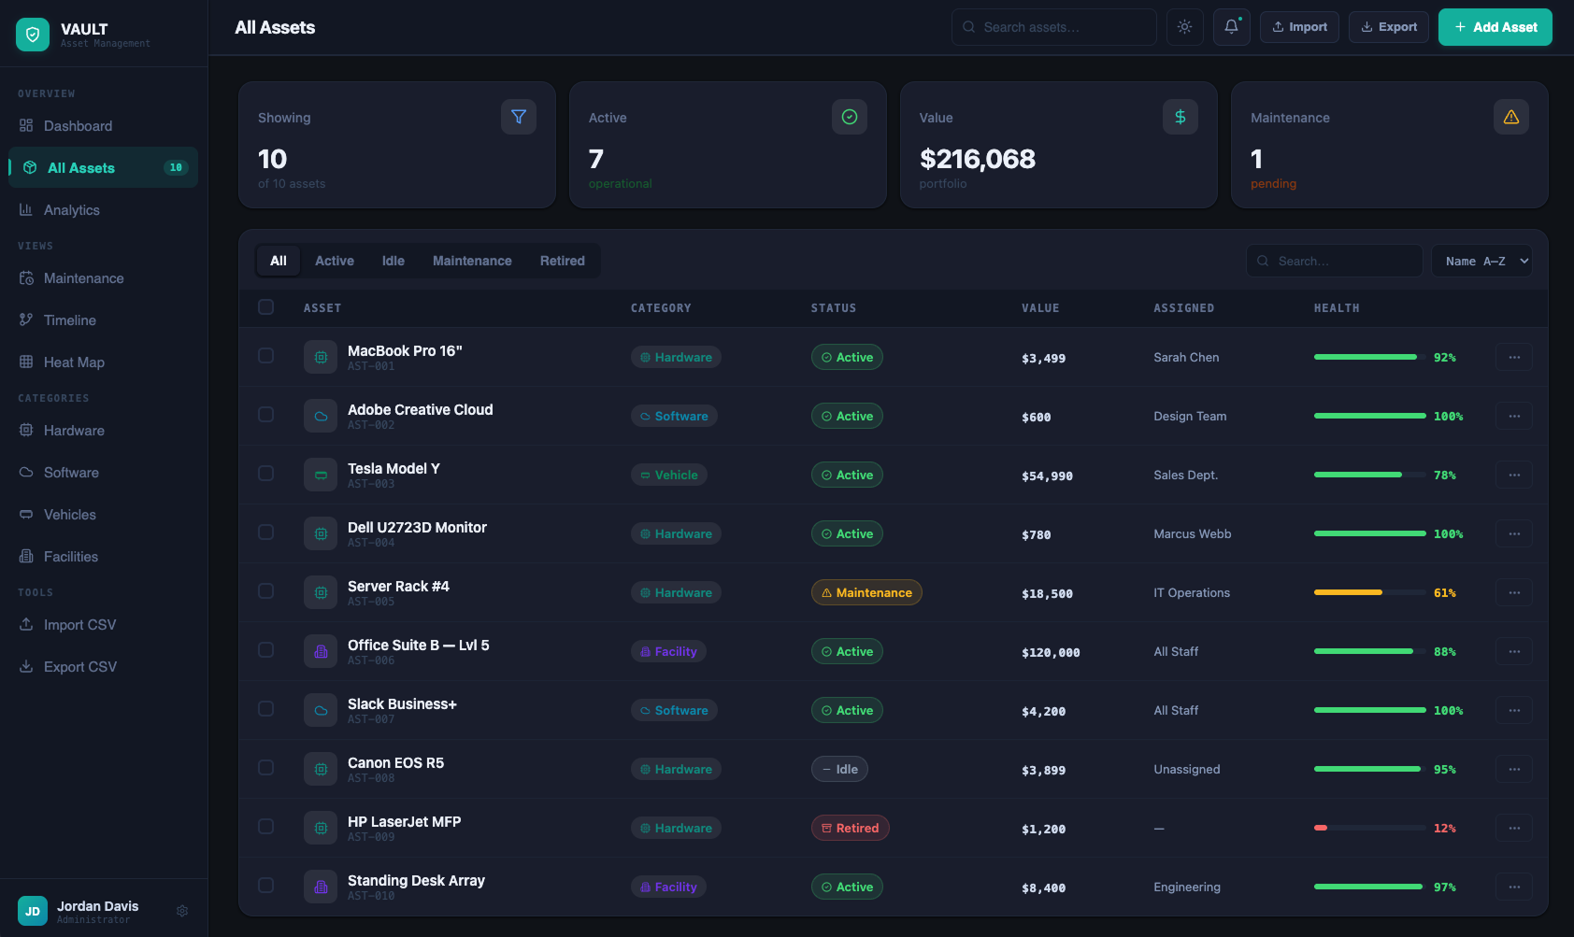Switch to the Maintenance filter tab
Image resolution: width=1574 pixels, height=937 pixels.
point(472,261)
